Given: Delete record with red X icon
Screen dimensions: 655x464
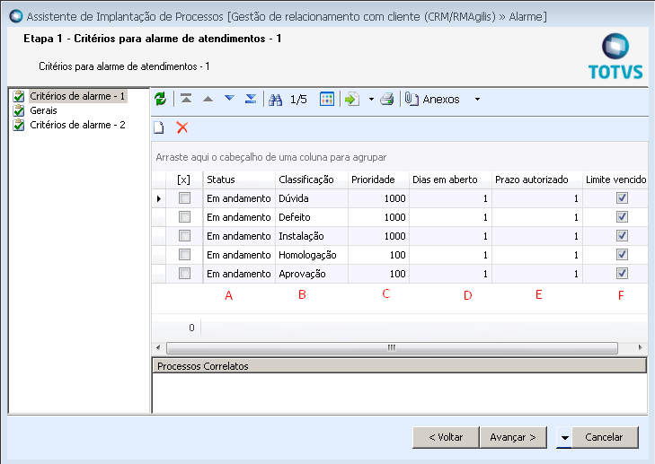Looking at the screenshot, I should click(182, 127).
